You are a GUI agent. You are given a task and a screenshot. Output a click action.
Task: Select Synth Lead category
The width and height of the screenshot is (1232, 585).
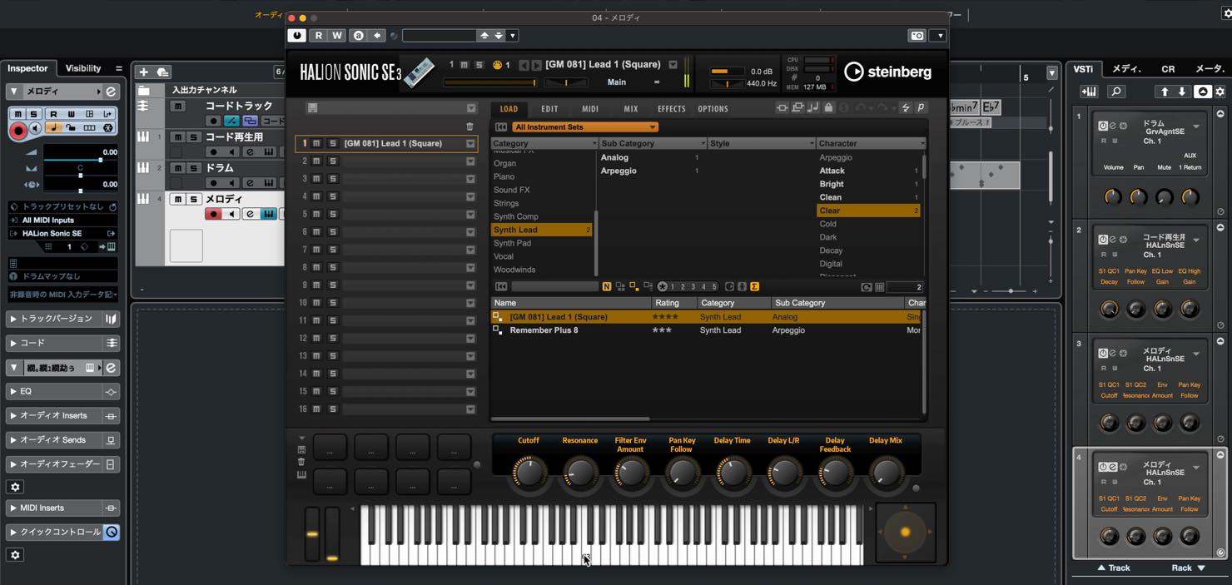coord(541,230)
